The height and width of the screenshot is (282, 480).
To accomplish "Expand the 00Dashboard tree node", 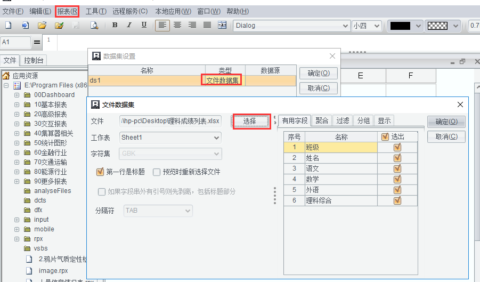I will tap(17, 95).
